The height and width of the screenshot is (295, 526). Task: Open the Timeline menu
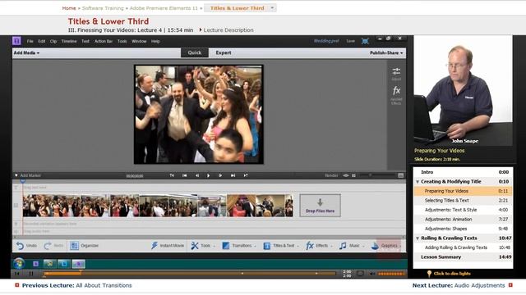(x=69, y=41)
